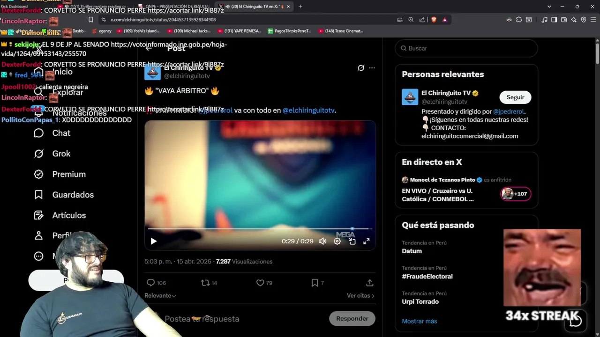Open the PagosTiktoksPerreT bookmark
The height and width of the screenshot is (337, 600).
(x=290, y=31)
